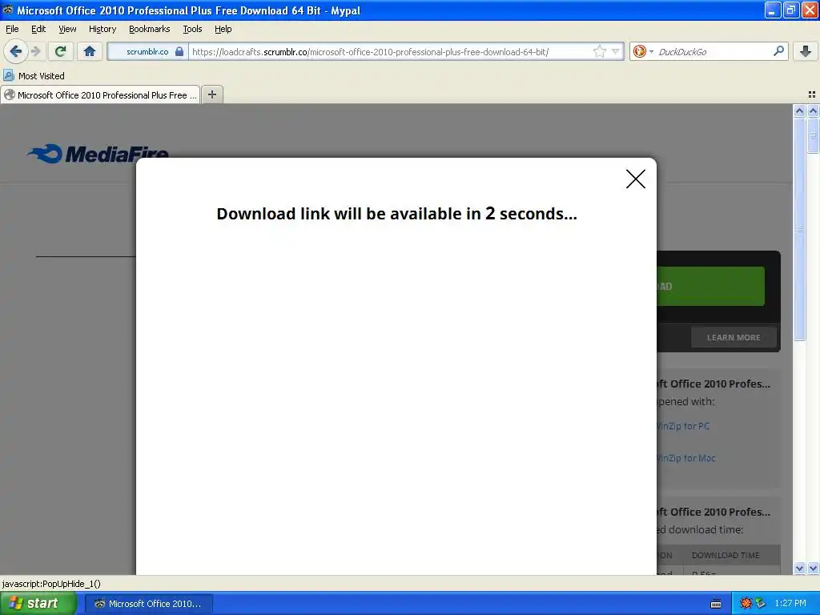
Task: Open the Tools menu
Action: [192, 29]
